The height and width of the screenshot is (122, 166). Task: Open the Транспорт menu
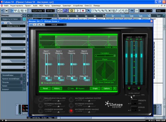coord(67,6)
